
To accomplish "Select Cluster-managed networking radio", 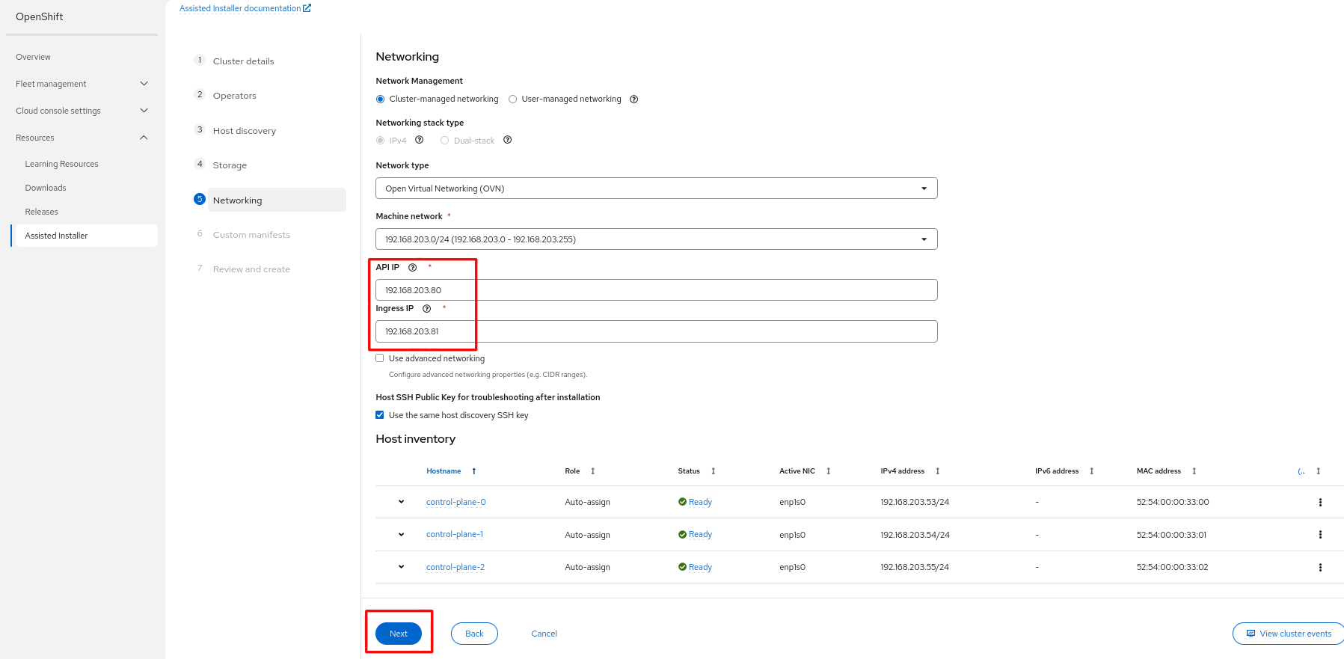I will 380,99.
